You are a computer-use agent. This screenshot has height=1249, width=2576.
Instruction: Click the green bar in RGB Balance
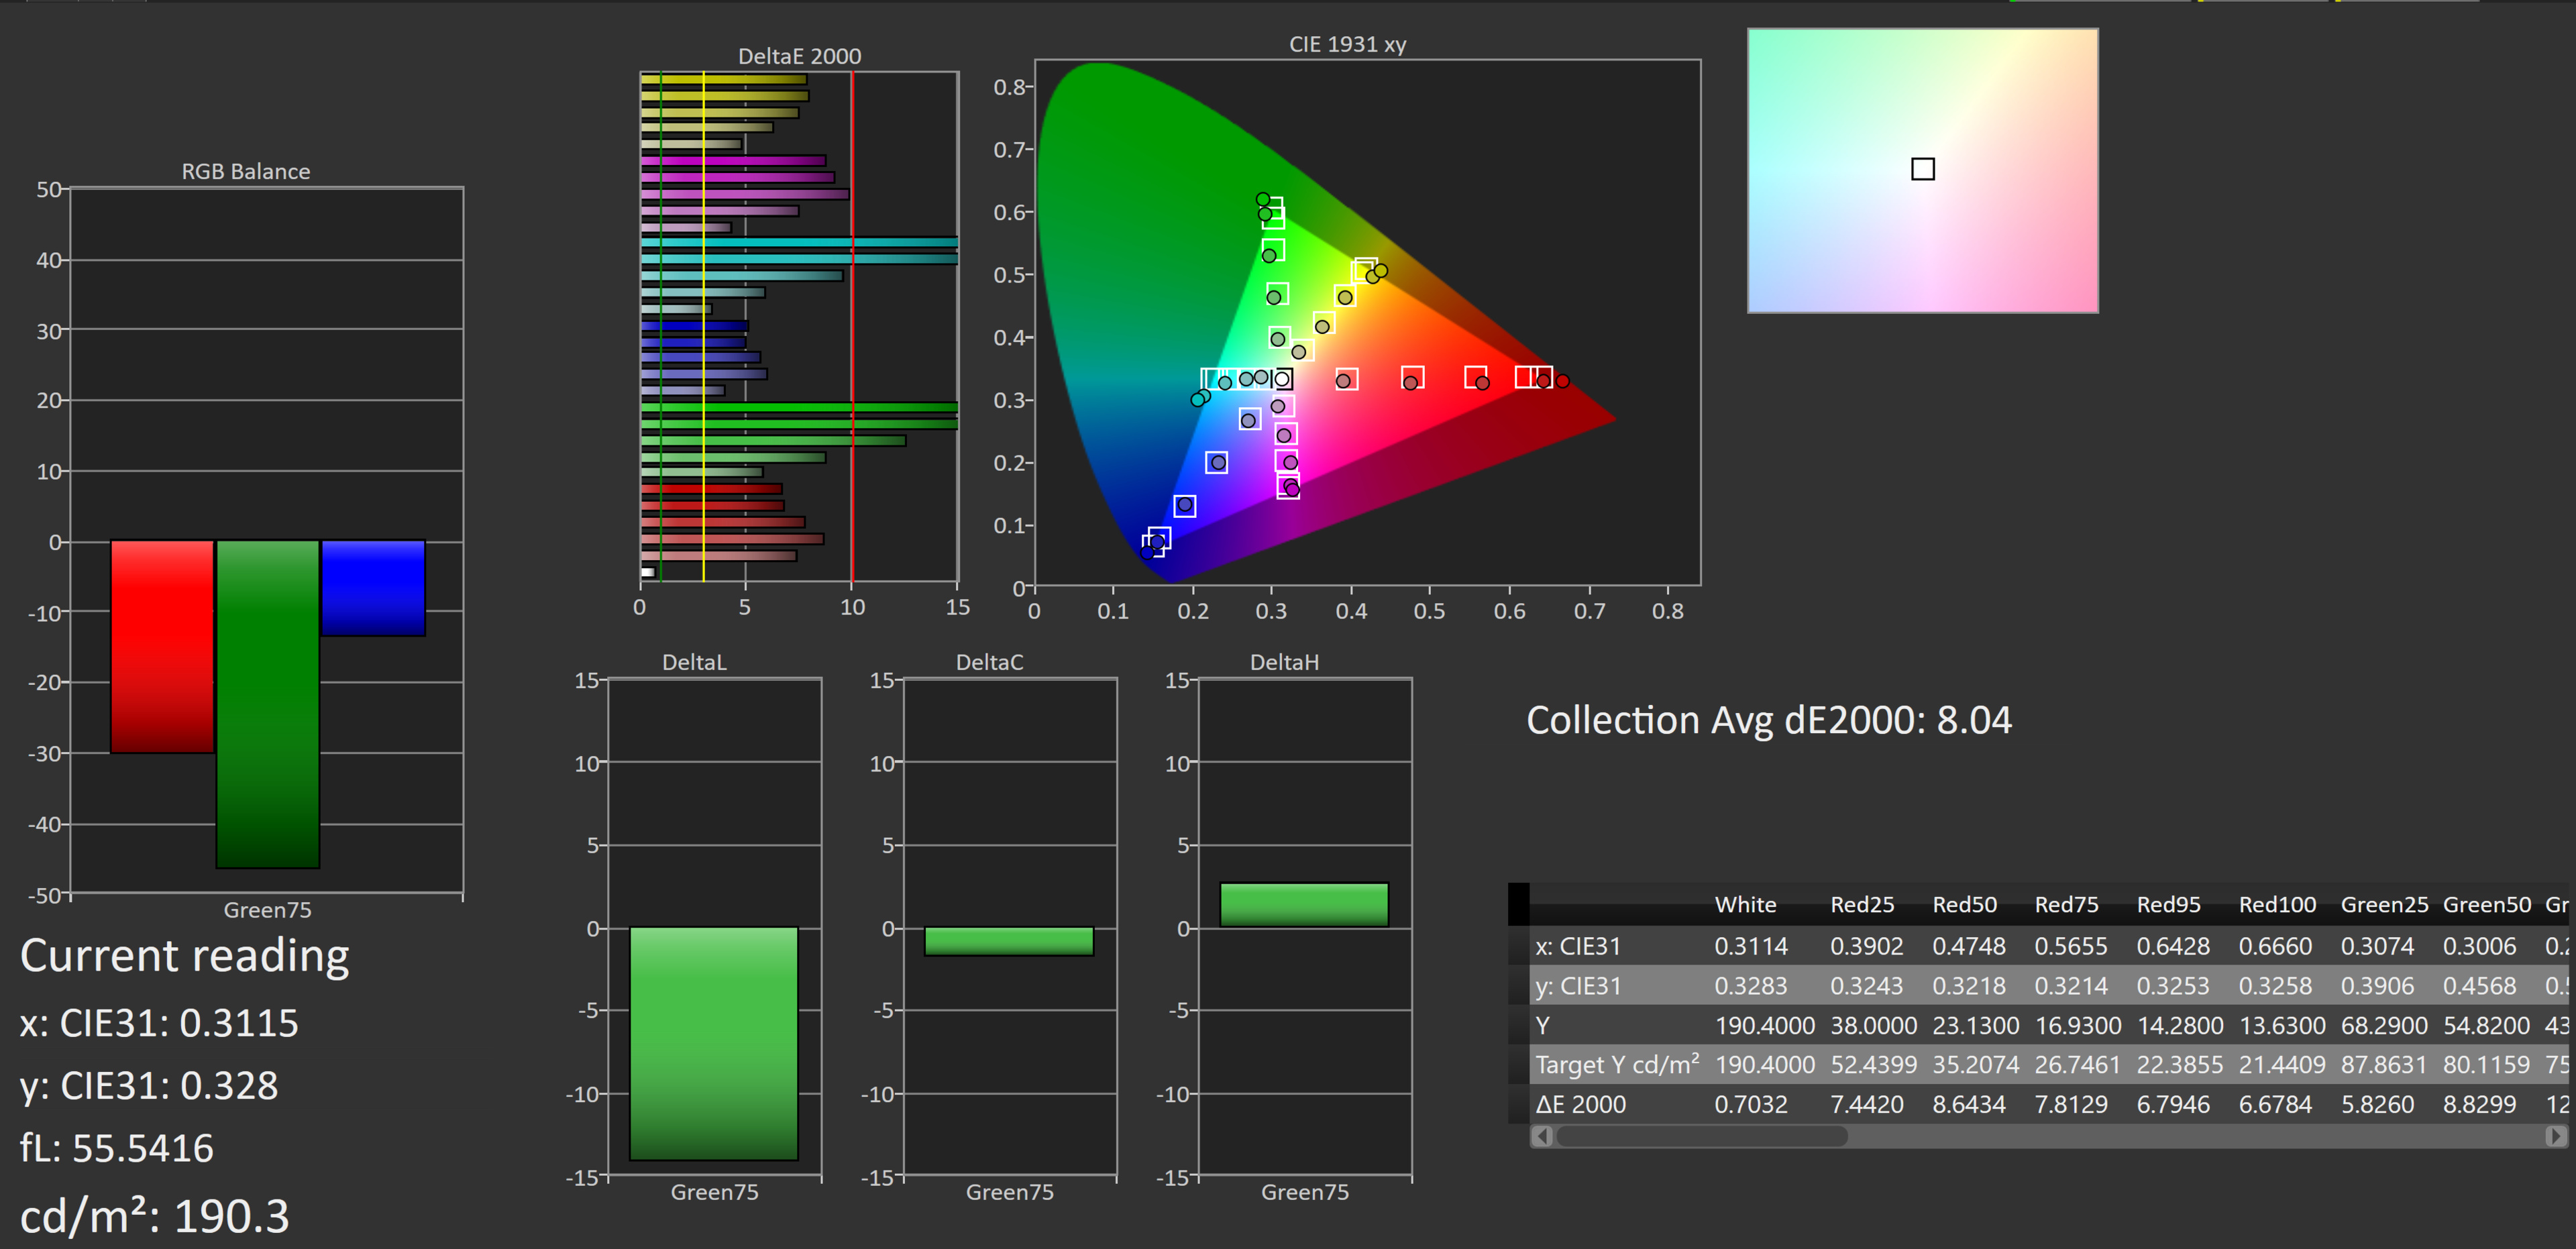(x=268, y=703)
